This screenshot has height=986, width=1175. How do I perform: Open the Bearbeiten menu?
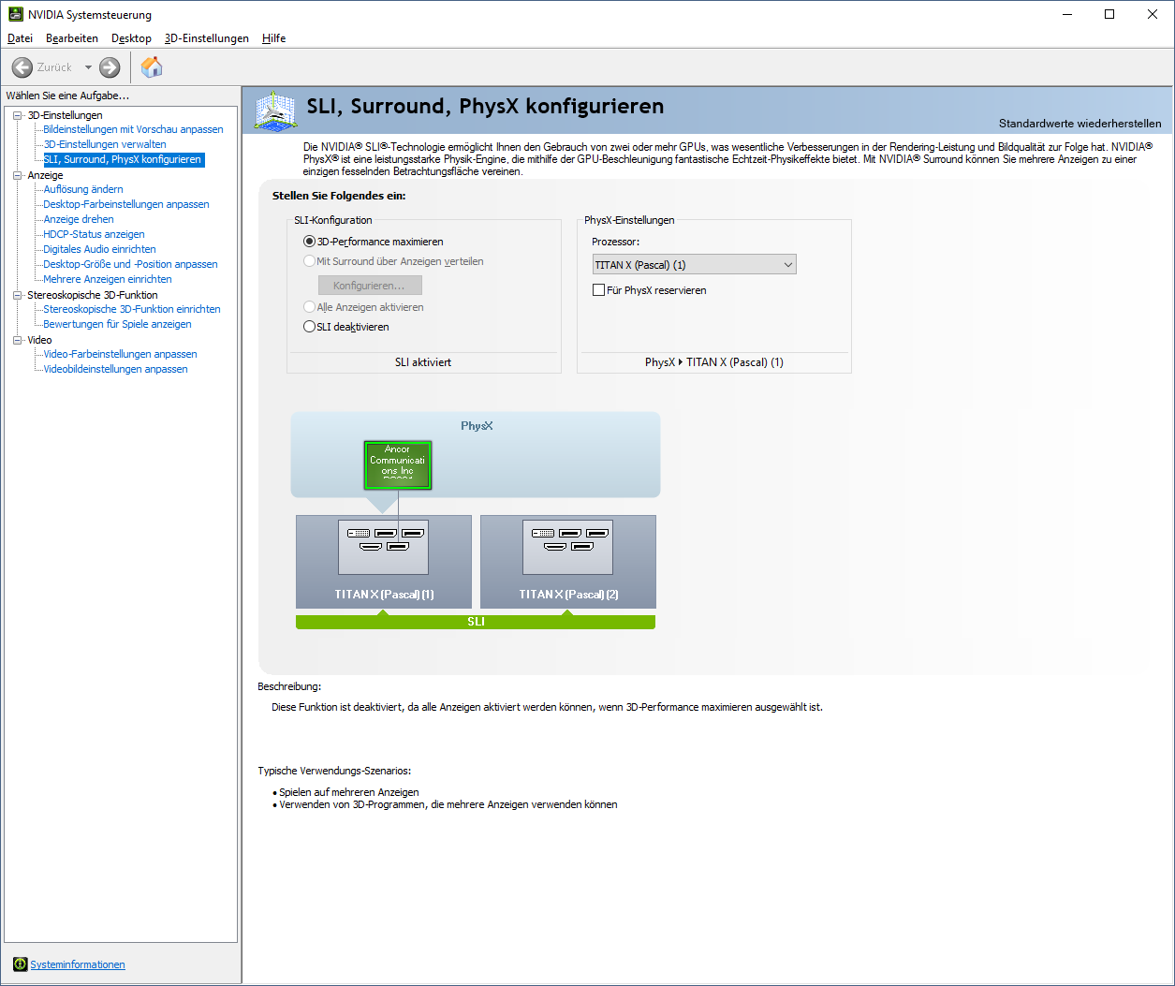[x=72, y=38]
